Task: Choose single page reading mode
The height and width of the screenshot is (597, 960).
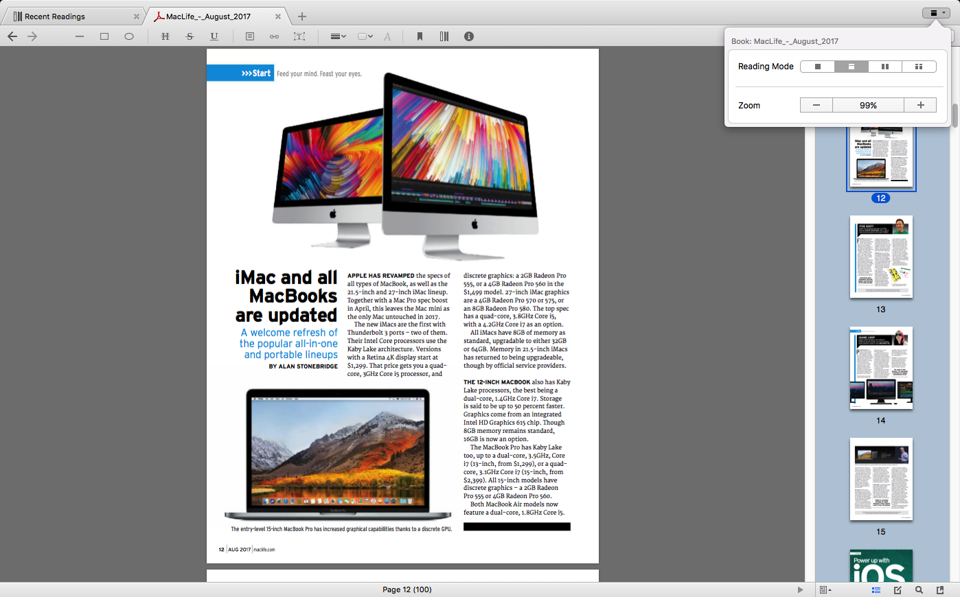Action: coord(818,67)
